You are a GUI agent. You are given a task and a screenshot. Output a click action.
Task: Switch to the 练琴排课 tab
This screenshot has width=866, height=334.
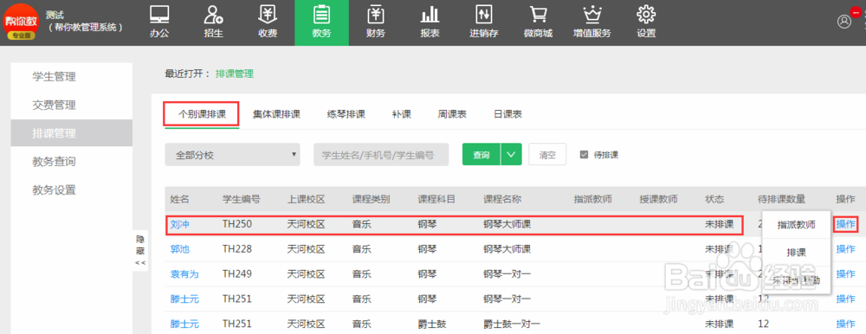tap(346, 114)
